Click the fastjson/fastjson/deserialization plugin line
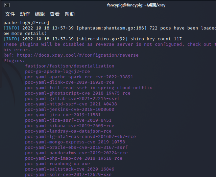Image resolution: width=216 pixels, height=177 pixels. (x=70, y=66)
